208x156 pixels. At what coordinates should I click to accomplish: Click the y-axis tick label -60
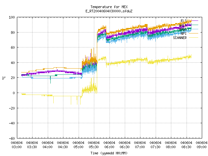click(x=12, y=138)
